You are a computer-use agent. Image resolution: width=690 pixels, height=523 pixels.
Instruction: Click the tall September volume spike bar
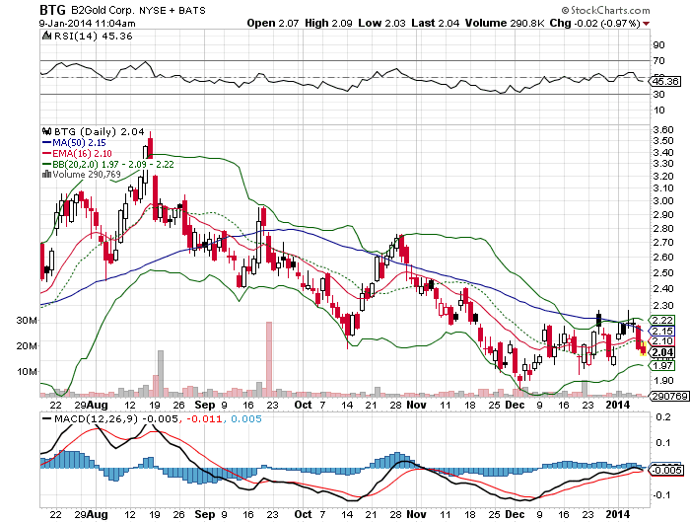point(269,357)
